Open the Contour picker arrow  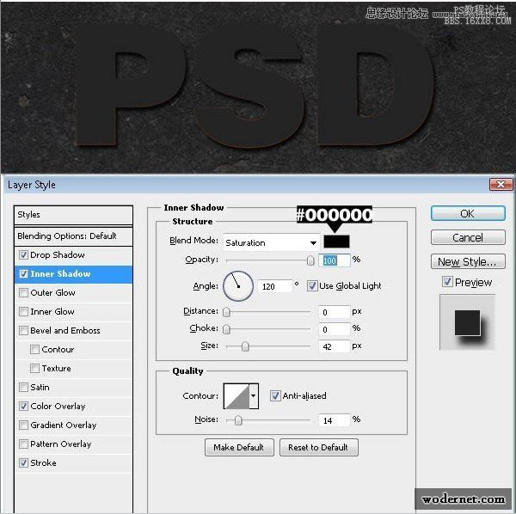254,396
